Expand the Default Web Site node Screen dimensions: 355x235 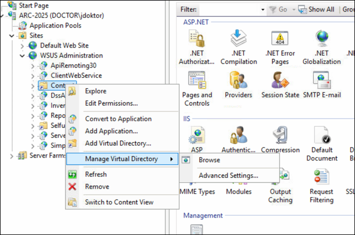coord(23,46)
